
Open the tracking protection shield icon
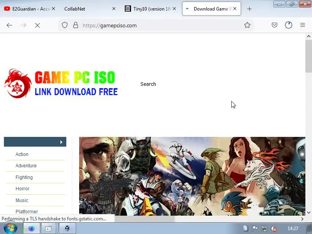pos(65,25)
